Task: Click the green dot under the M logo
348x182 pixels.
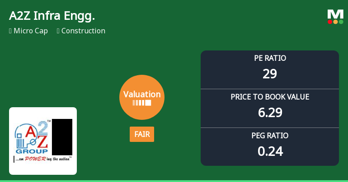Action: (x=341, y=22)
